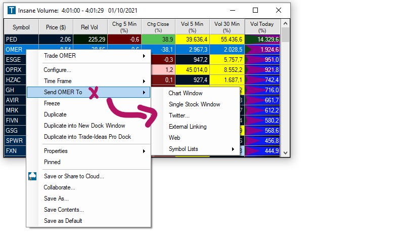401x234 pixels.
Task: Sort by Rel Vol column header
Action: (x=89, y=27)
